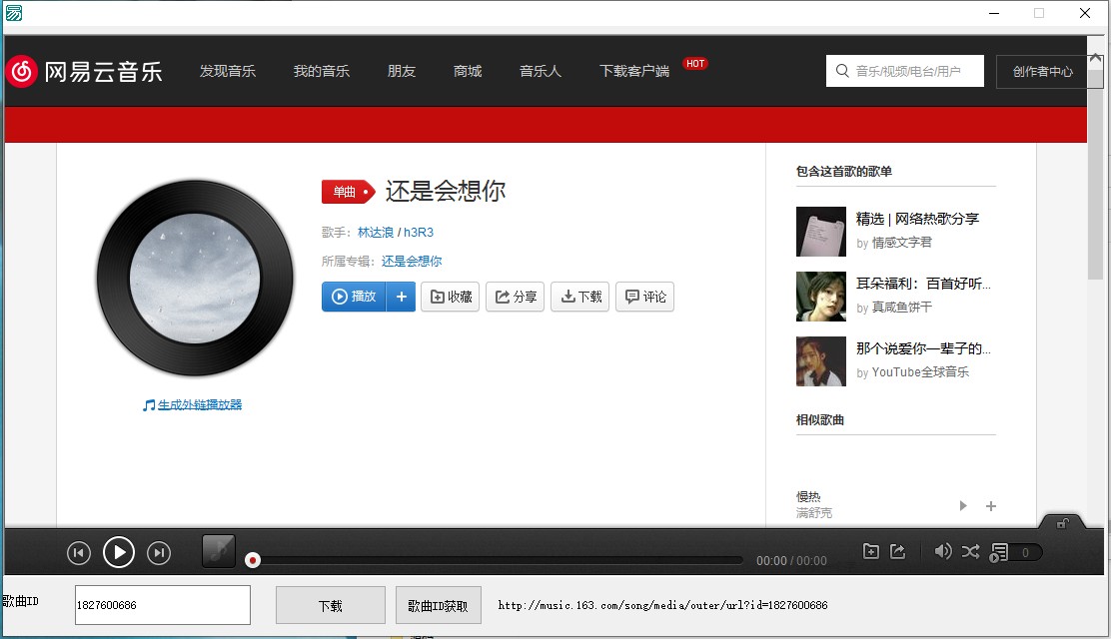Viewport: 1111px width, 639px height.
Task: Click the outer URL text with id=1827600686
Action: (x=662, y=605)
